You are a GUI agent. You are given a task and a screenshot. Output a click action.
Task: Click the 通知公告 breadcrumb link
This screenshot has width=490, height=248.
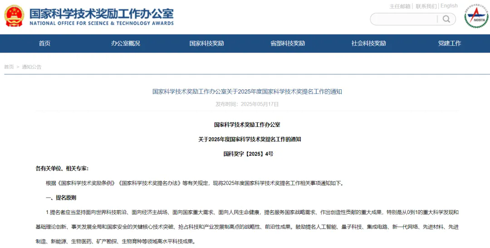click(x=32, y=67)
